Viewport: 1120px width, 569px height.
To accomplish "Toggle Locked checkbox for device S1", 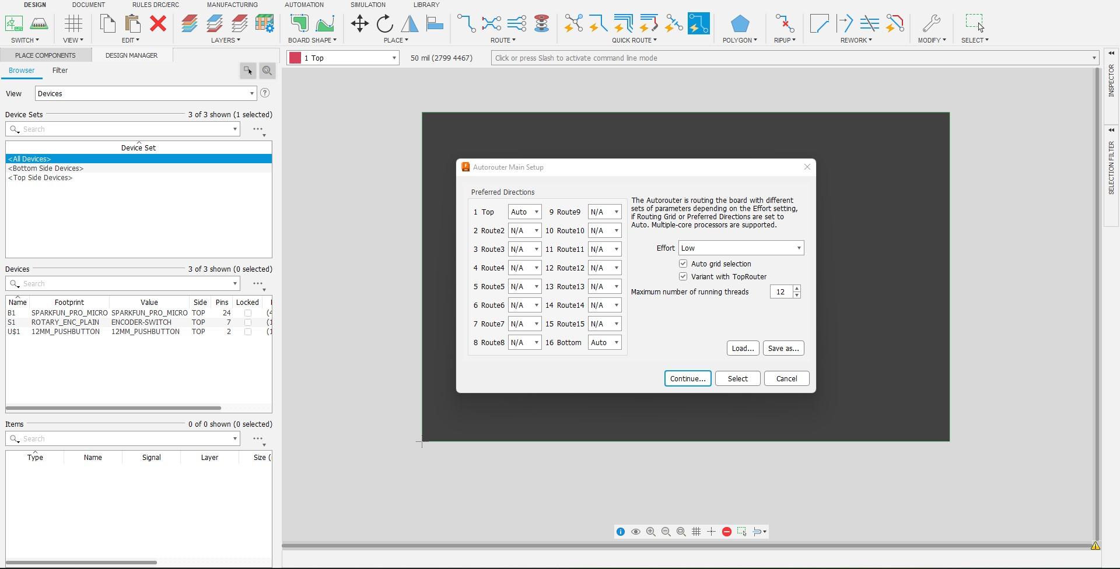I will point(248,322).
